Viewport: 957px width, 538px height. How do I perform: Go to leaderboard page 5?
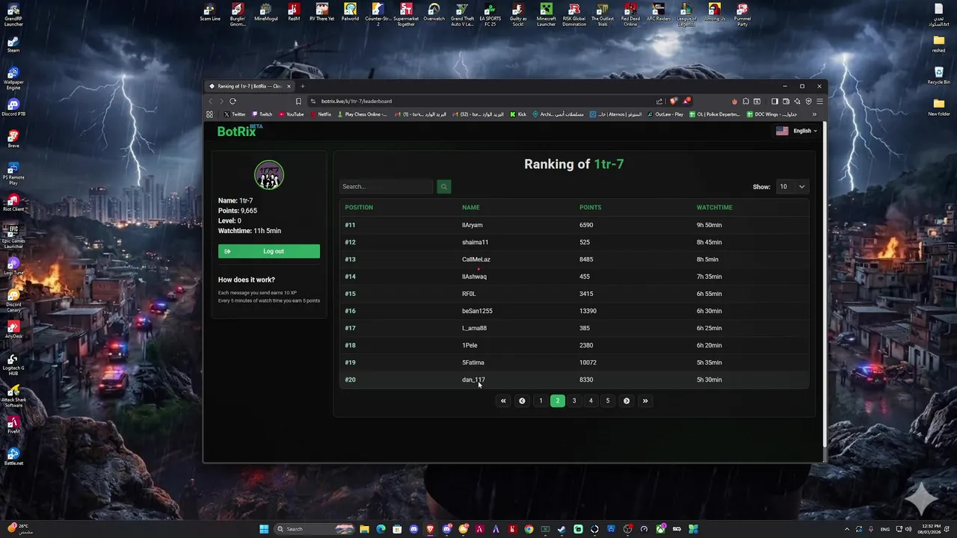pyautogui.click(x=608, y=401)
